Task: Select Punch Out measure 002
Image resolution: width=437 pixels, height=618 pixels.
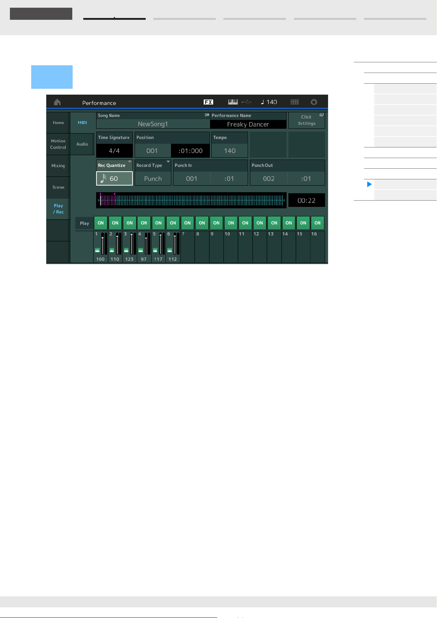Action: pos(269,179)
